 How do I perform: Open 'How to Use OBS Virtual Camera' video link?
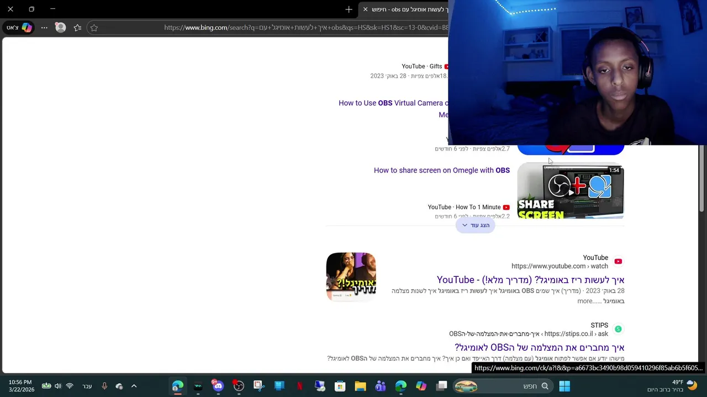(393, 103)
